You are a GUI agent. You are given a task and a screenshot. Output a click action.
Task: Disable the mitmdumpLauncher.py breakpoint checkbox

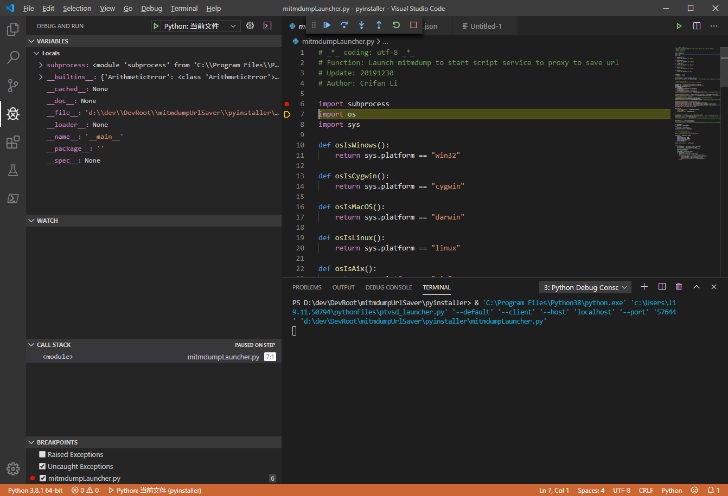tap(43, 478)
